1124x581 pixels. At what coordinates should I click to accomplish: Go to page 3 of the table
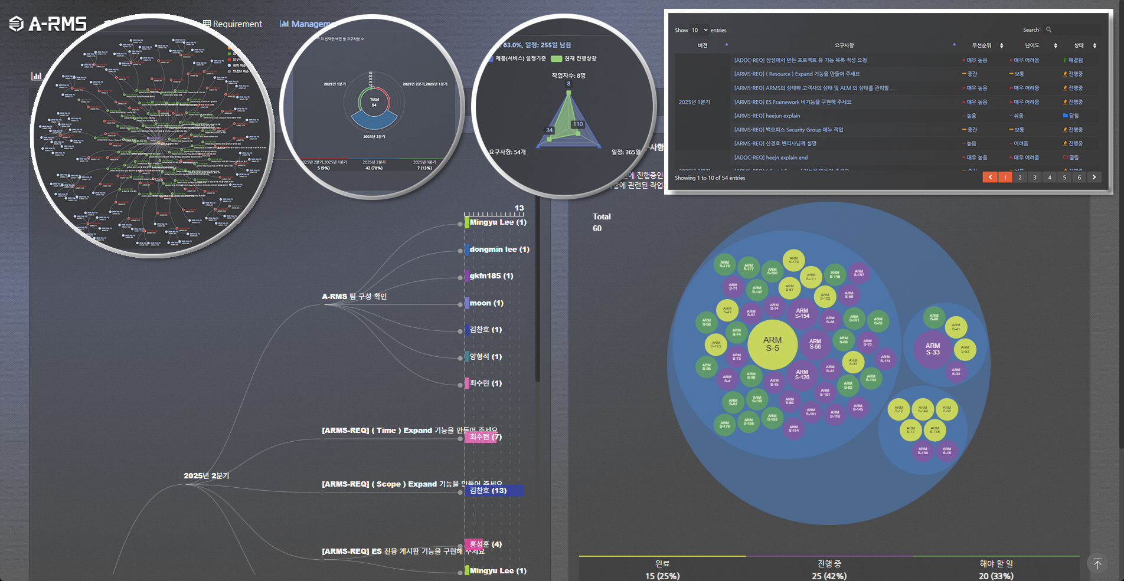point(1034,177)
